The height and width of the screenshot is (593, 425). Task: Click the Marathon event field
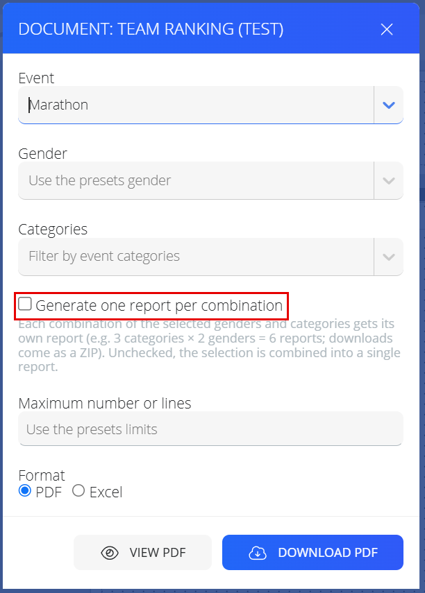(x=196, y=105)
